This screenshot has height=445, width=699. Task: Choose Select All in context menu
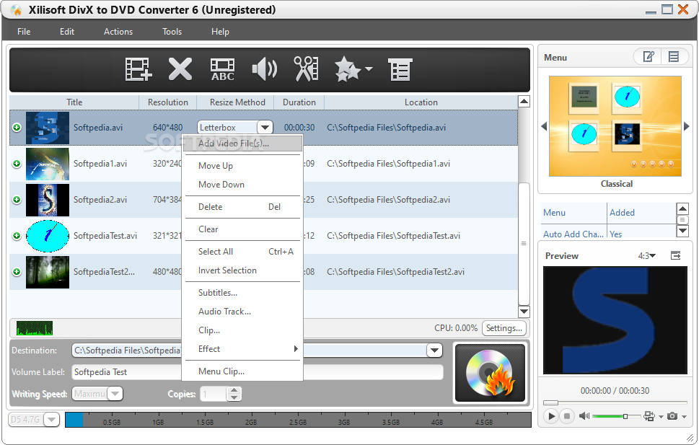(242, 252)
